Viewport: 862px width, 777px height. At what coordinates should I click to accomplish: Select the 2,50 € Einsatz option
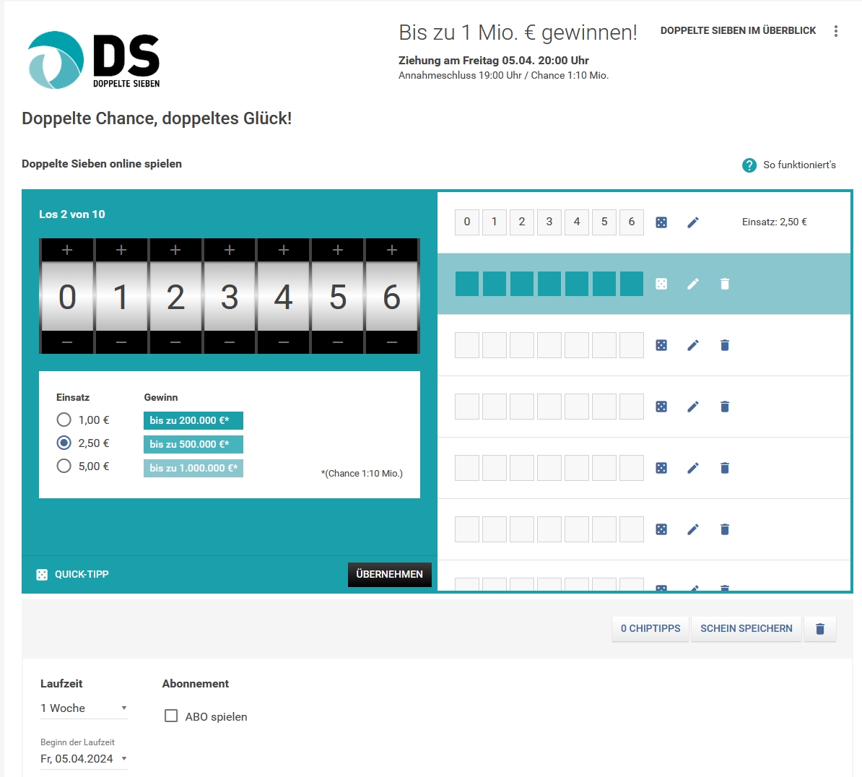[x=64, y=443]
